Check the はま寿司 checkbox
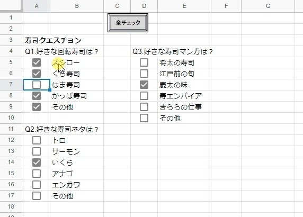The width and height of the screenshot is (303, 217). click(x=37, y=85)
